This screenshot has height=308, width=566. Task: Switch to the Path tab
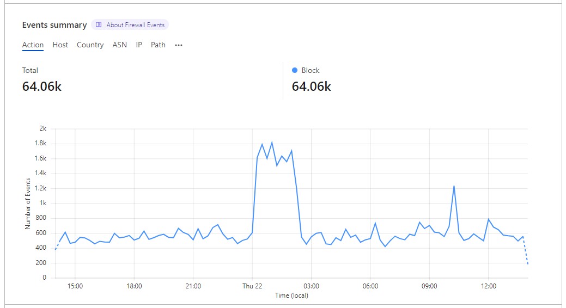tap(158, 45)
